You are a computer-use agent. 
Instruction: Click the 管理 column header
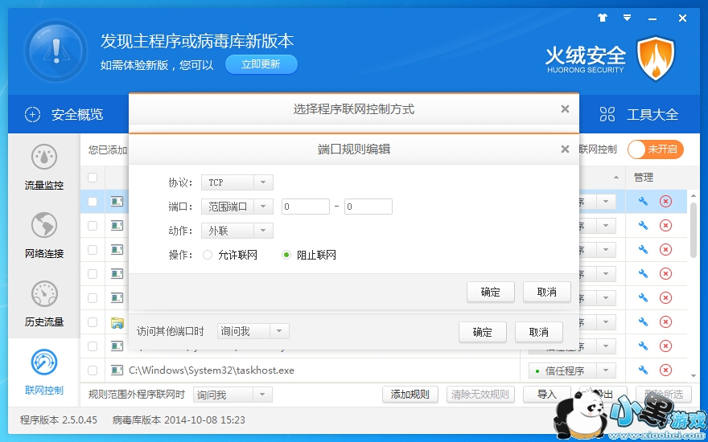(644, 178)
